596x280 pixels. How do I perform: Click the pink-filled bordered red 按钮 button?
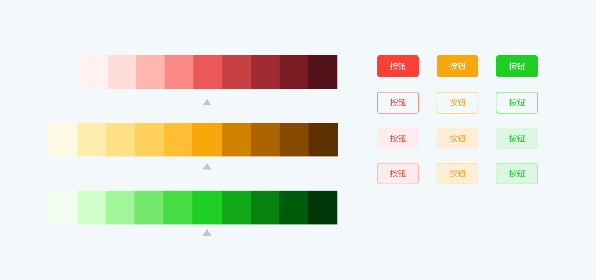tap(398, 173)
